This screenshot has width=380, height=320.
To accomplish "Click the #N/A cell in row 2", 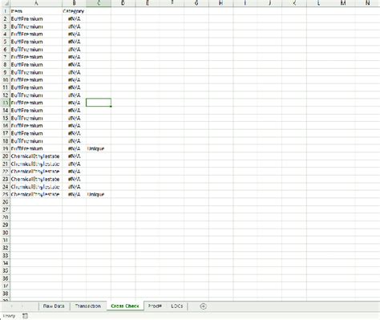I will point(74,19).
